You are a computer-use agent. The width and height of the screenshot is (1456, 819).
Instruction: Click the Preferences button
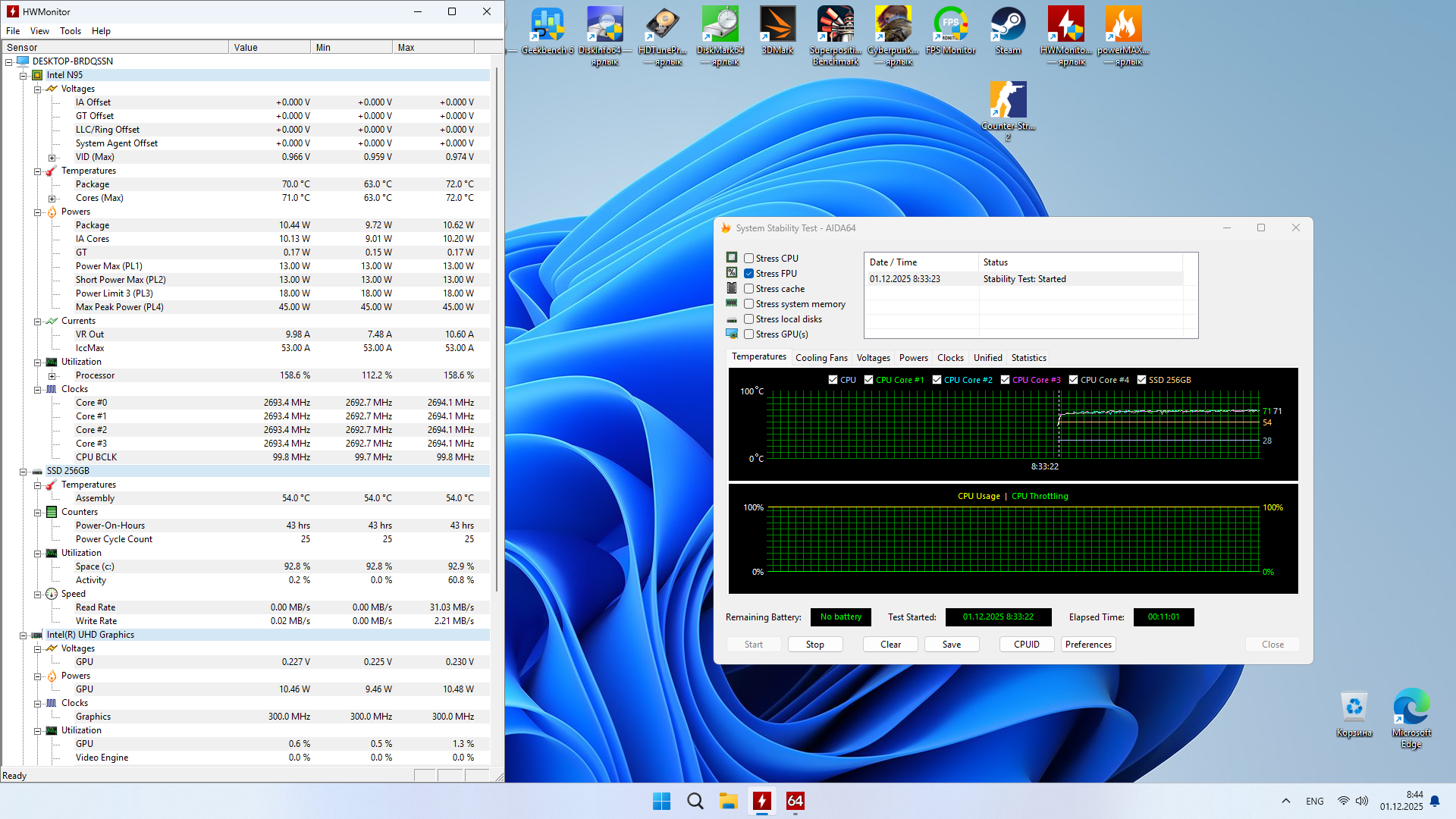1087,645
